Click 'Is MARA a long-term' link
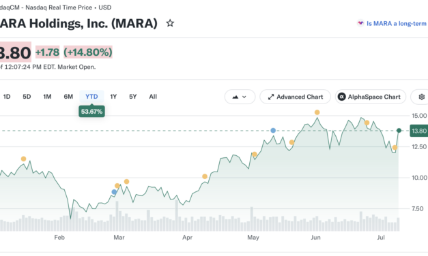This screenshot has width=428, height=256. tap(397, 24)
